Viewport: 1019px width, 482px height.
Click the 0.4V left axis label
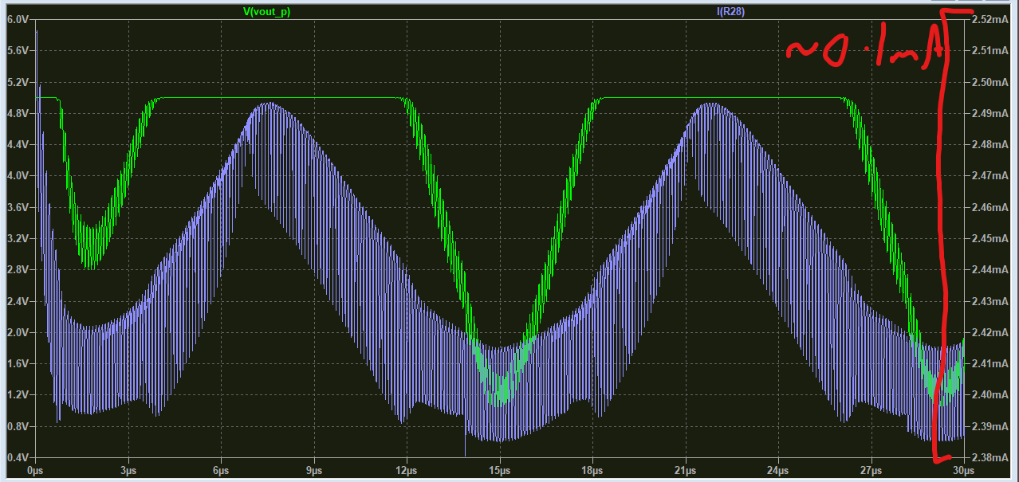[x=17, y=458]
